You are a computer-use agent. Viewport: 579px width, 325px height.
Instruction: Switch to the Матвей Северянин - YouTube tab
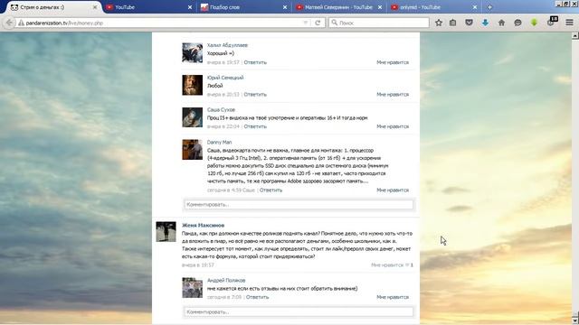339,7
